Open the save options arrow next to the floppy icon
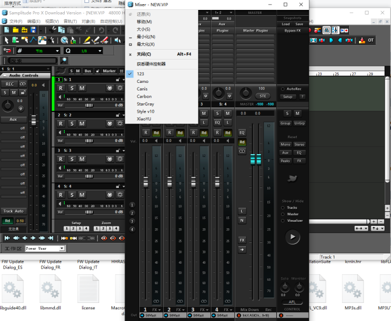Viewport: 391px width, 321px height. click(x=41, y=30)
